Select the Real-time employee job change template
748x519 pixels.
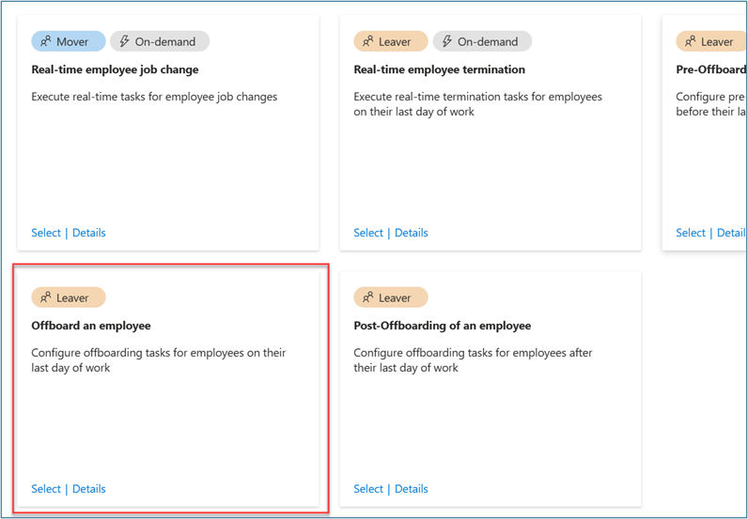(46, 233)
